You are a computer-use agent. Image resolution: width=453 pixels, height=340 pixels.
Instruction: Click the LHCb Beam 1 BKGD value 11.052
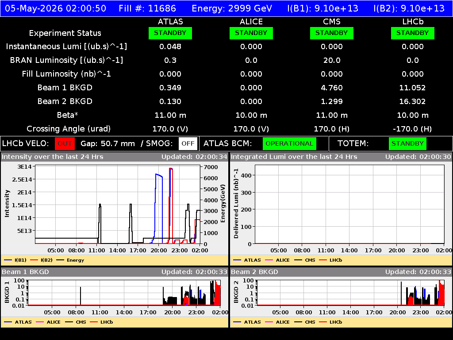[413, 88]
